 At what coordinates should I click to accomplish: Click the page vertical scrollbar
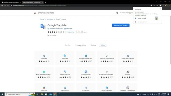[x=170, y=40]
